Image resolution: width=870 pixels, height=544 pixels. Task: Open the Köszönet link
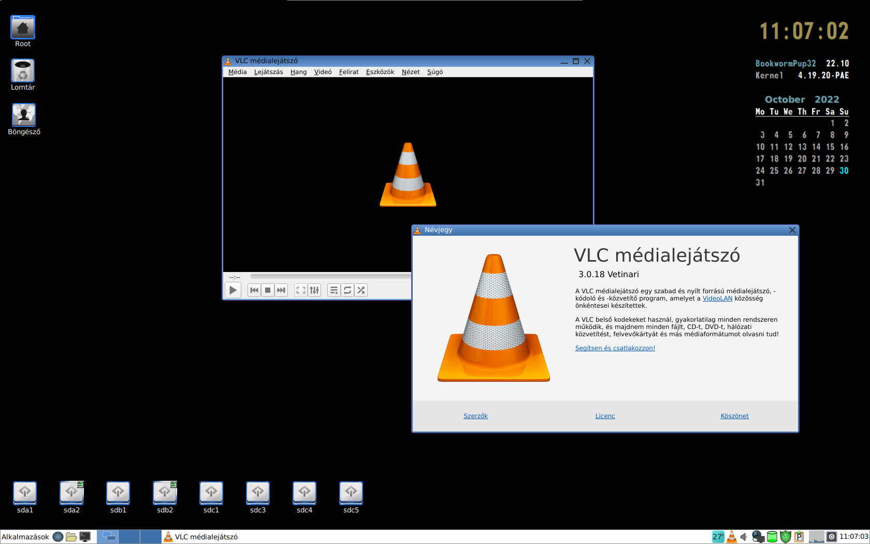(734, 416)
